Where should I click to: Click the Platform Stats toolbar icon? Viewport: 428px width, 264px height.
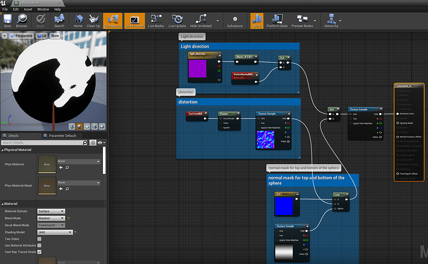click(x=277, y=20)
